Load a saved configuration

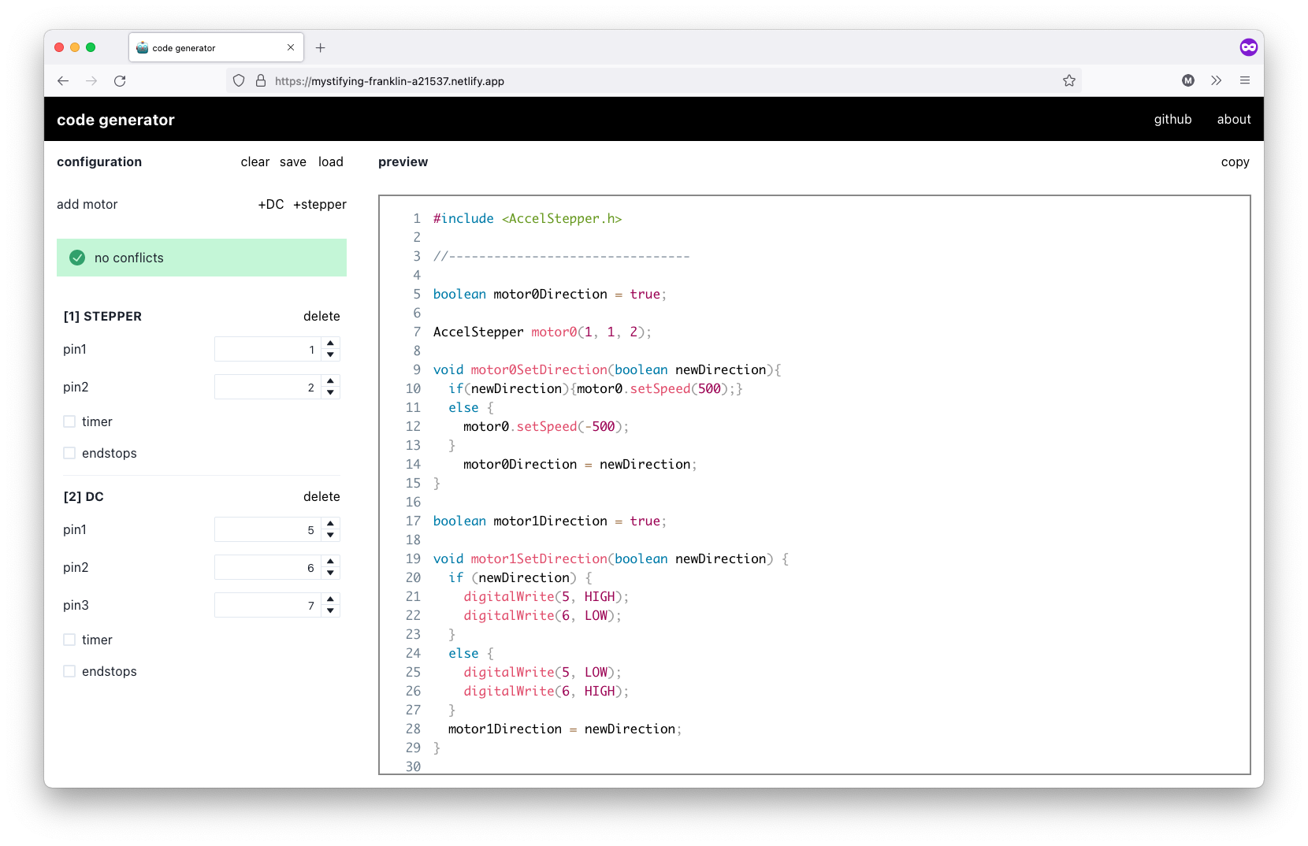point(331,161)
